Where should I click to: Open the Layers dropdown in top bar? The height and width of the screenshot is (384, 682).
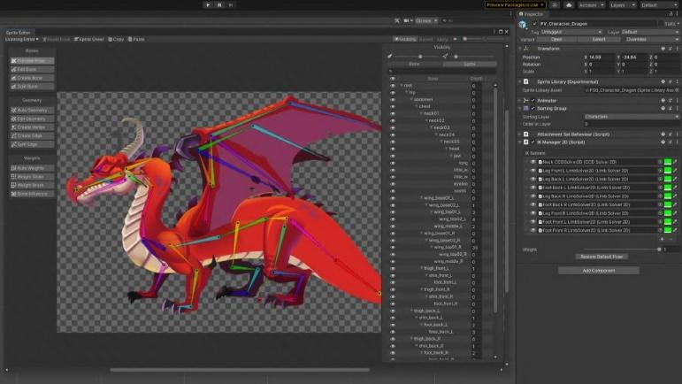tap(623, 4)
